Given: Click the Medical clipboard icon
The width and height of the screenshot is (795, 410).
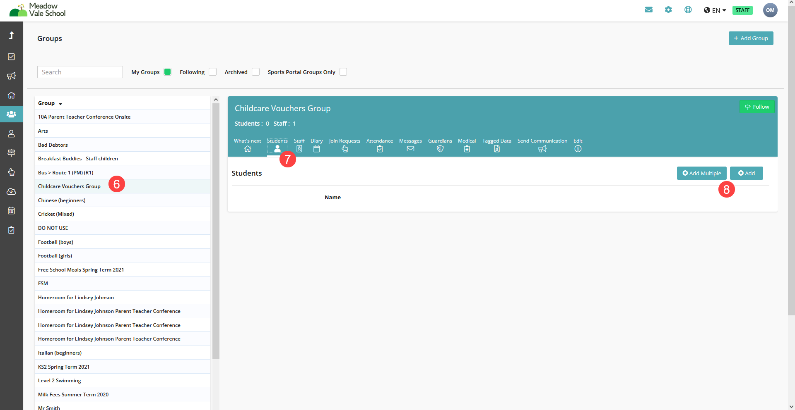Looking at the screenshot, I should click(467, 149).
